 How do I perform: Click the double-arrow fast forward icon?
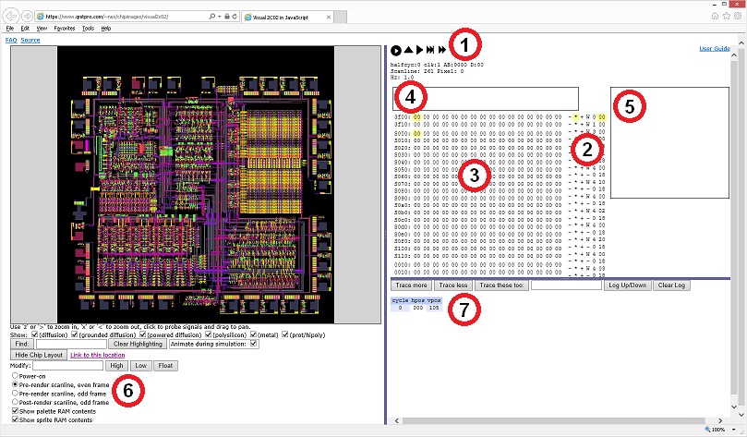point(442,50)
